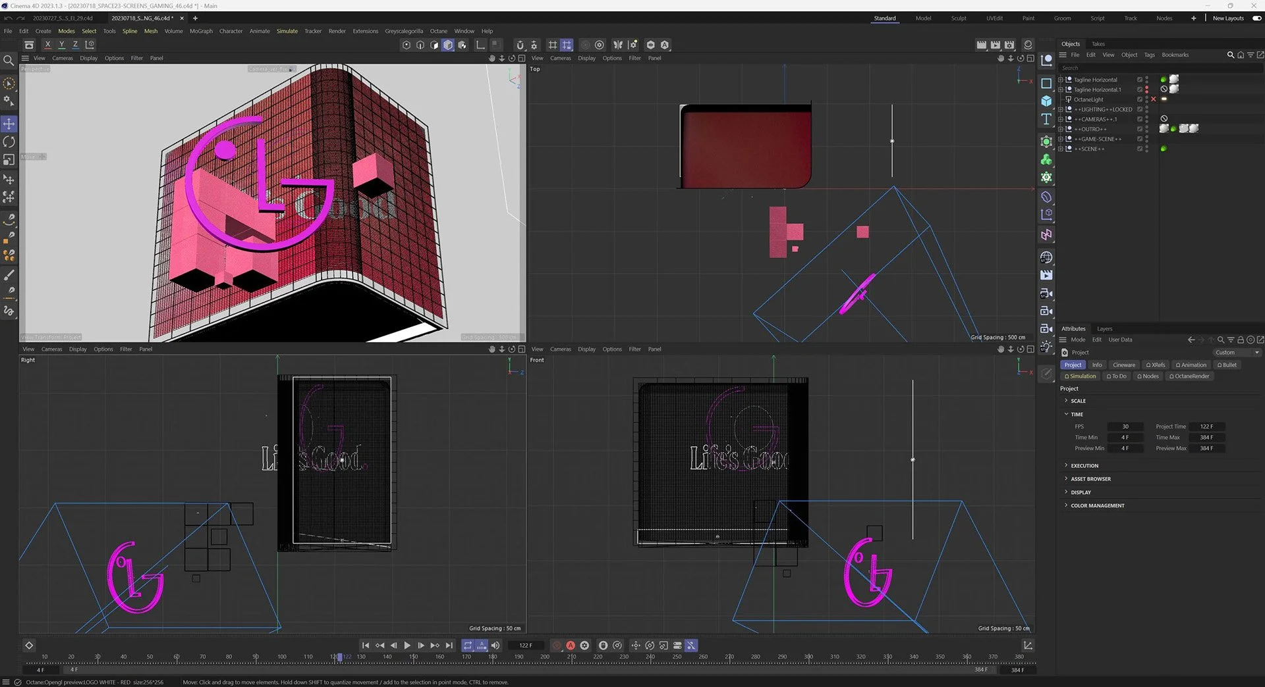Click the Enable Axis icon
Viewport: 1265px width, 687px height.
480,45
